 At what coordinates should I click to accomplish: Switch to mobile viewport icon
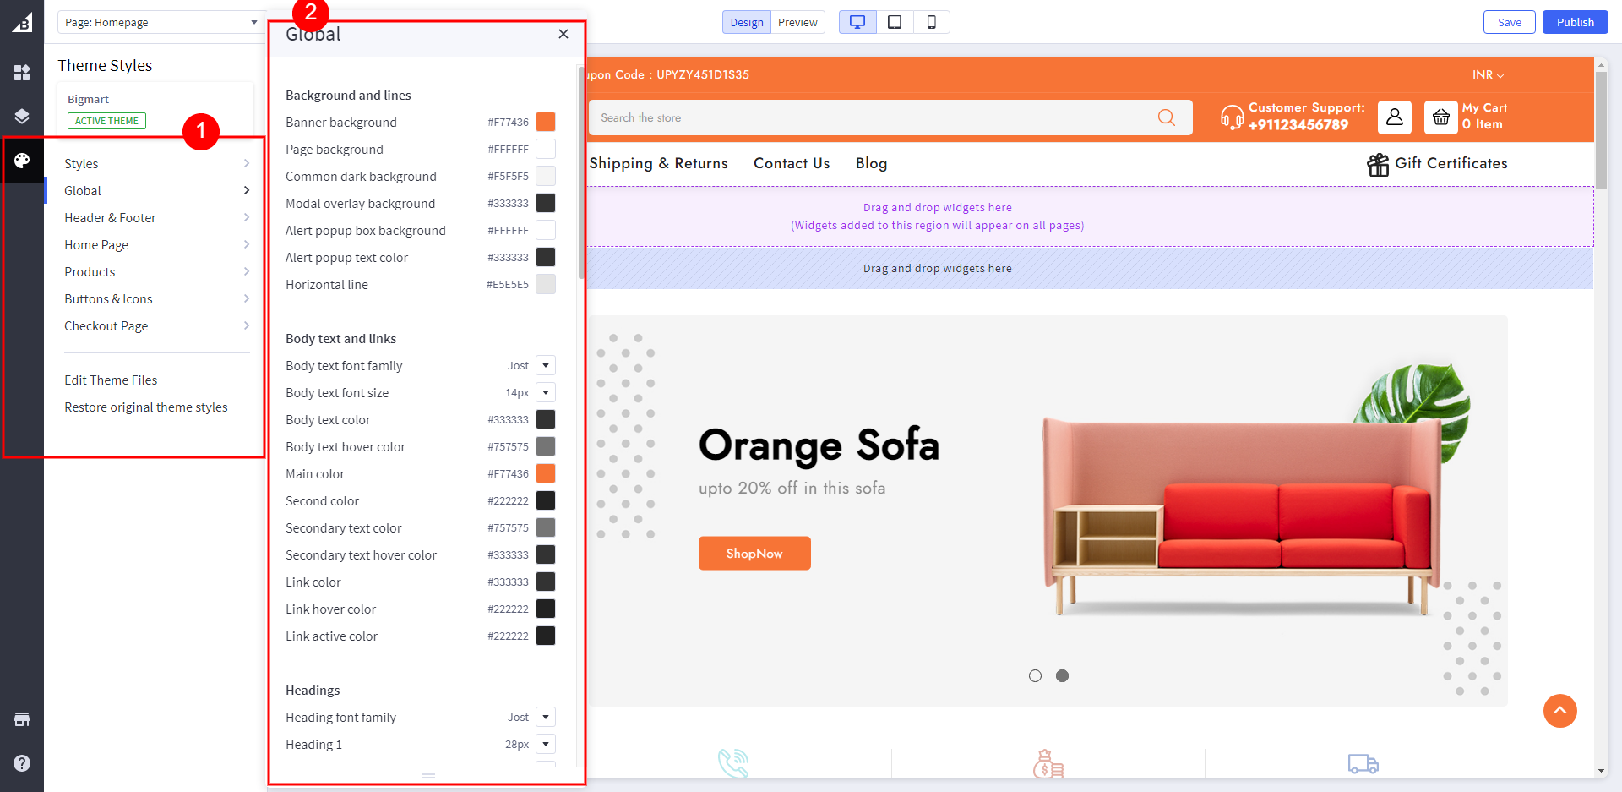pos(931,22)
